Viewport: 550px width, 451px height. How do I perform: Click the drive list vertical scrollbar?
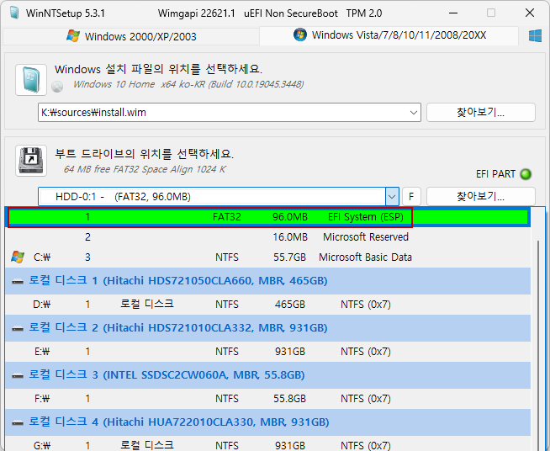pos(538,344)
